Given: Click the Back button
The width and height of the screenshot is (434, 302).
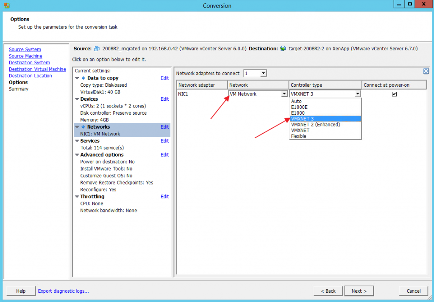Looking at the screenshot, I should pyautogui.click(x=328, y=291).
